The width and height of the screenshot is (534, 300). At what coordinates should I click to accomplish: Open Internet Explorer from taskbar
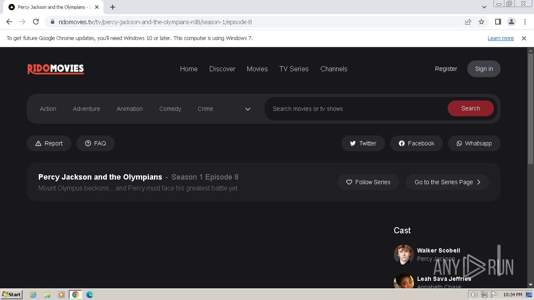(33, 295)
